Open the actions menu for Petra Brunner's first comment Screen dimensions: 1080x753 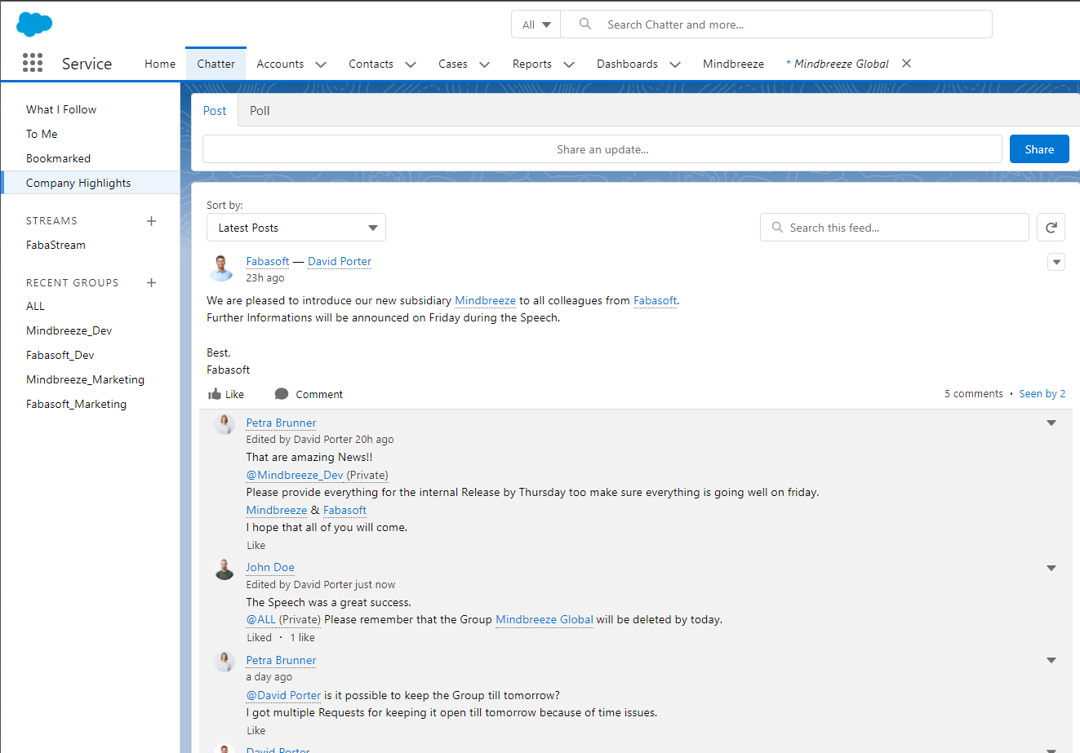click(x=1051, y=423)
